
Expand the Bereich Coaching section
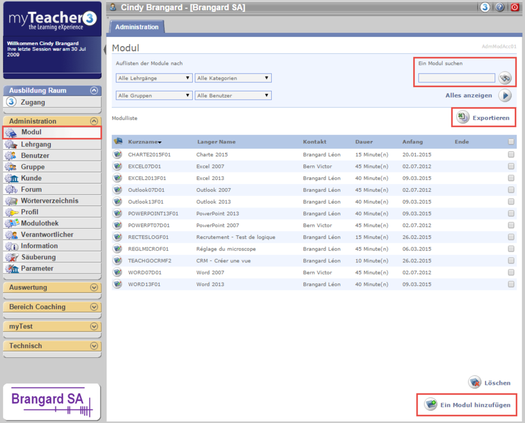(x=94, y=307)
